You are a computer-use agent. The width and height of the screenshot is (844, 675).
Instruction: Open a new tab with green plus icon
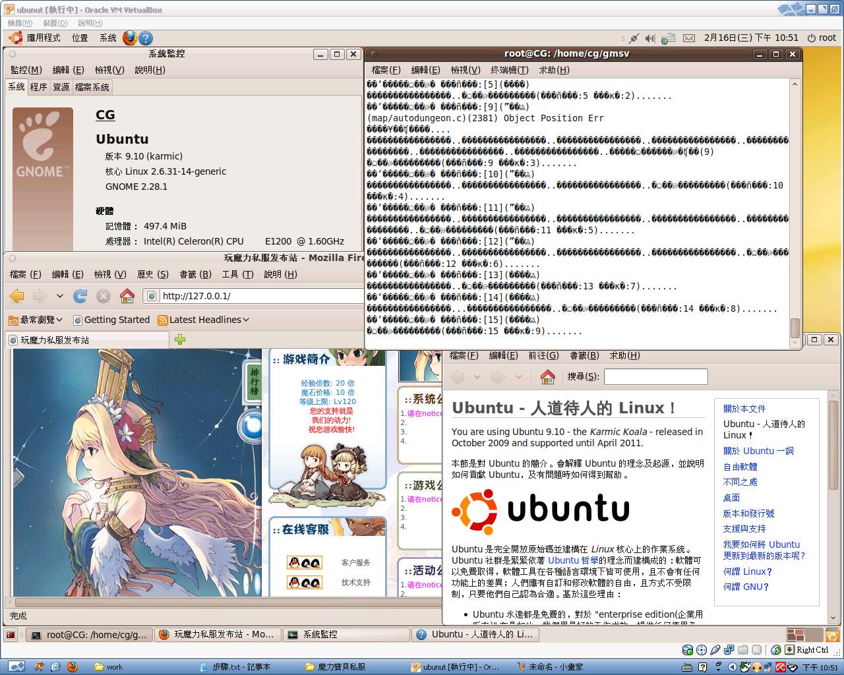point(180,339)
